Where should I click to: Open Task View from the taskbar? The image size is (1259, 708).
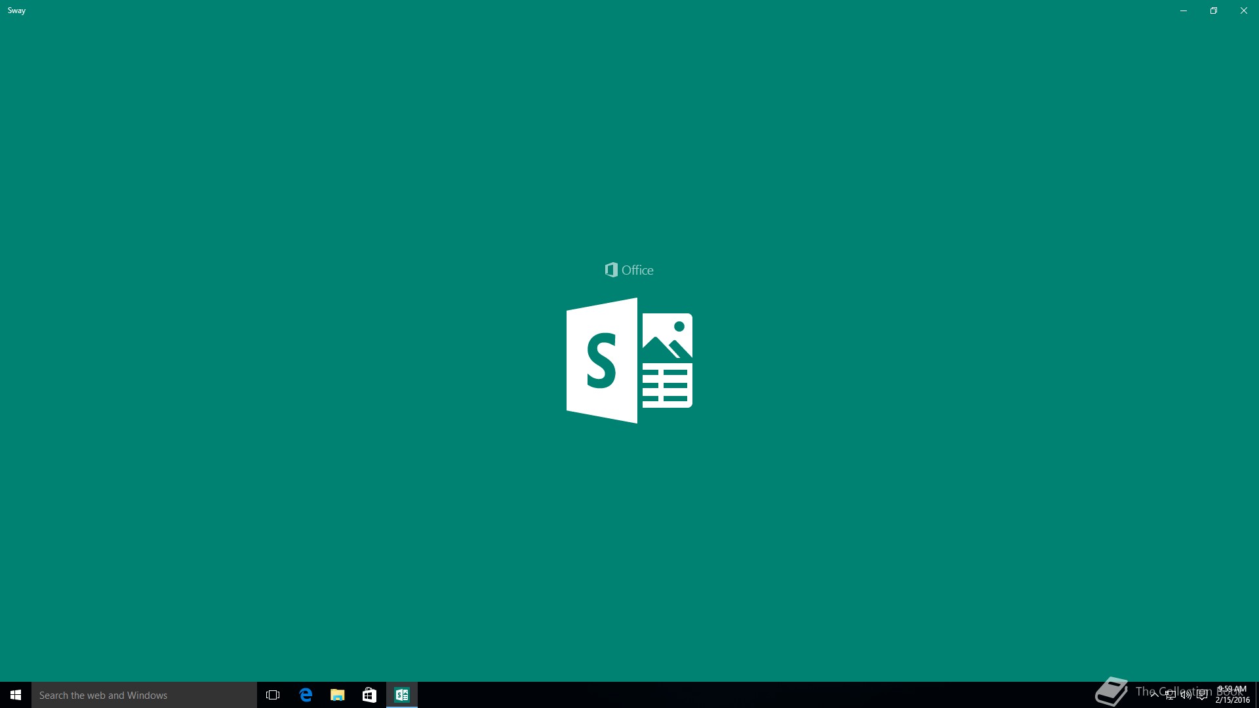click(273, 695)
